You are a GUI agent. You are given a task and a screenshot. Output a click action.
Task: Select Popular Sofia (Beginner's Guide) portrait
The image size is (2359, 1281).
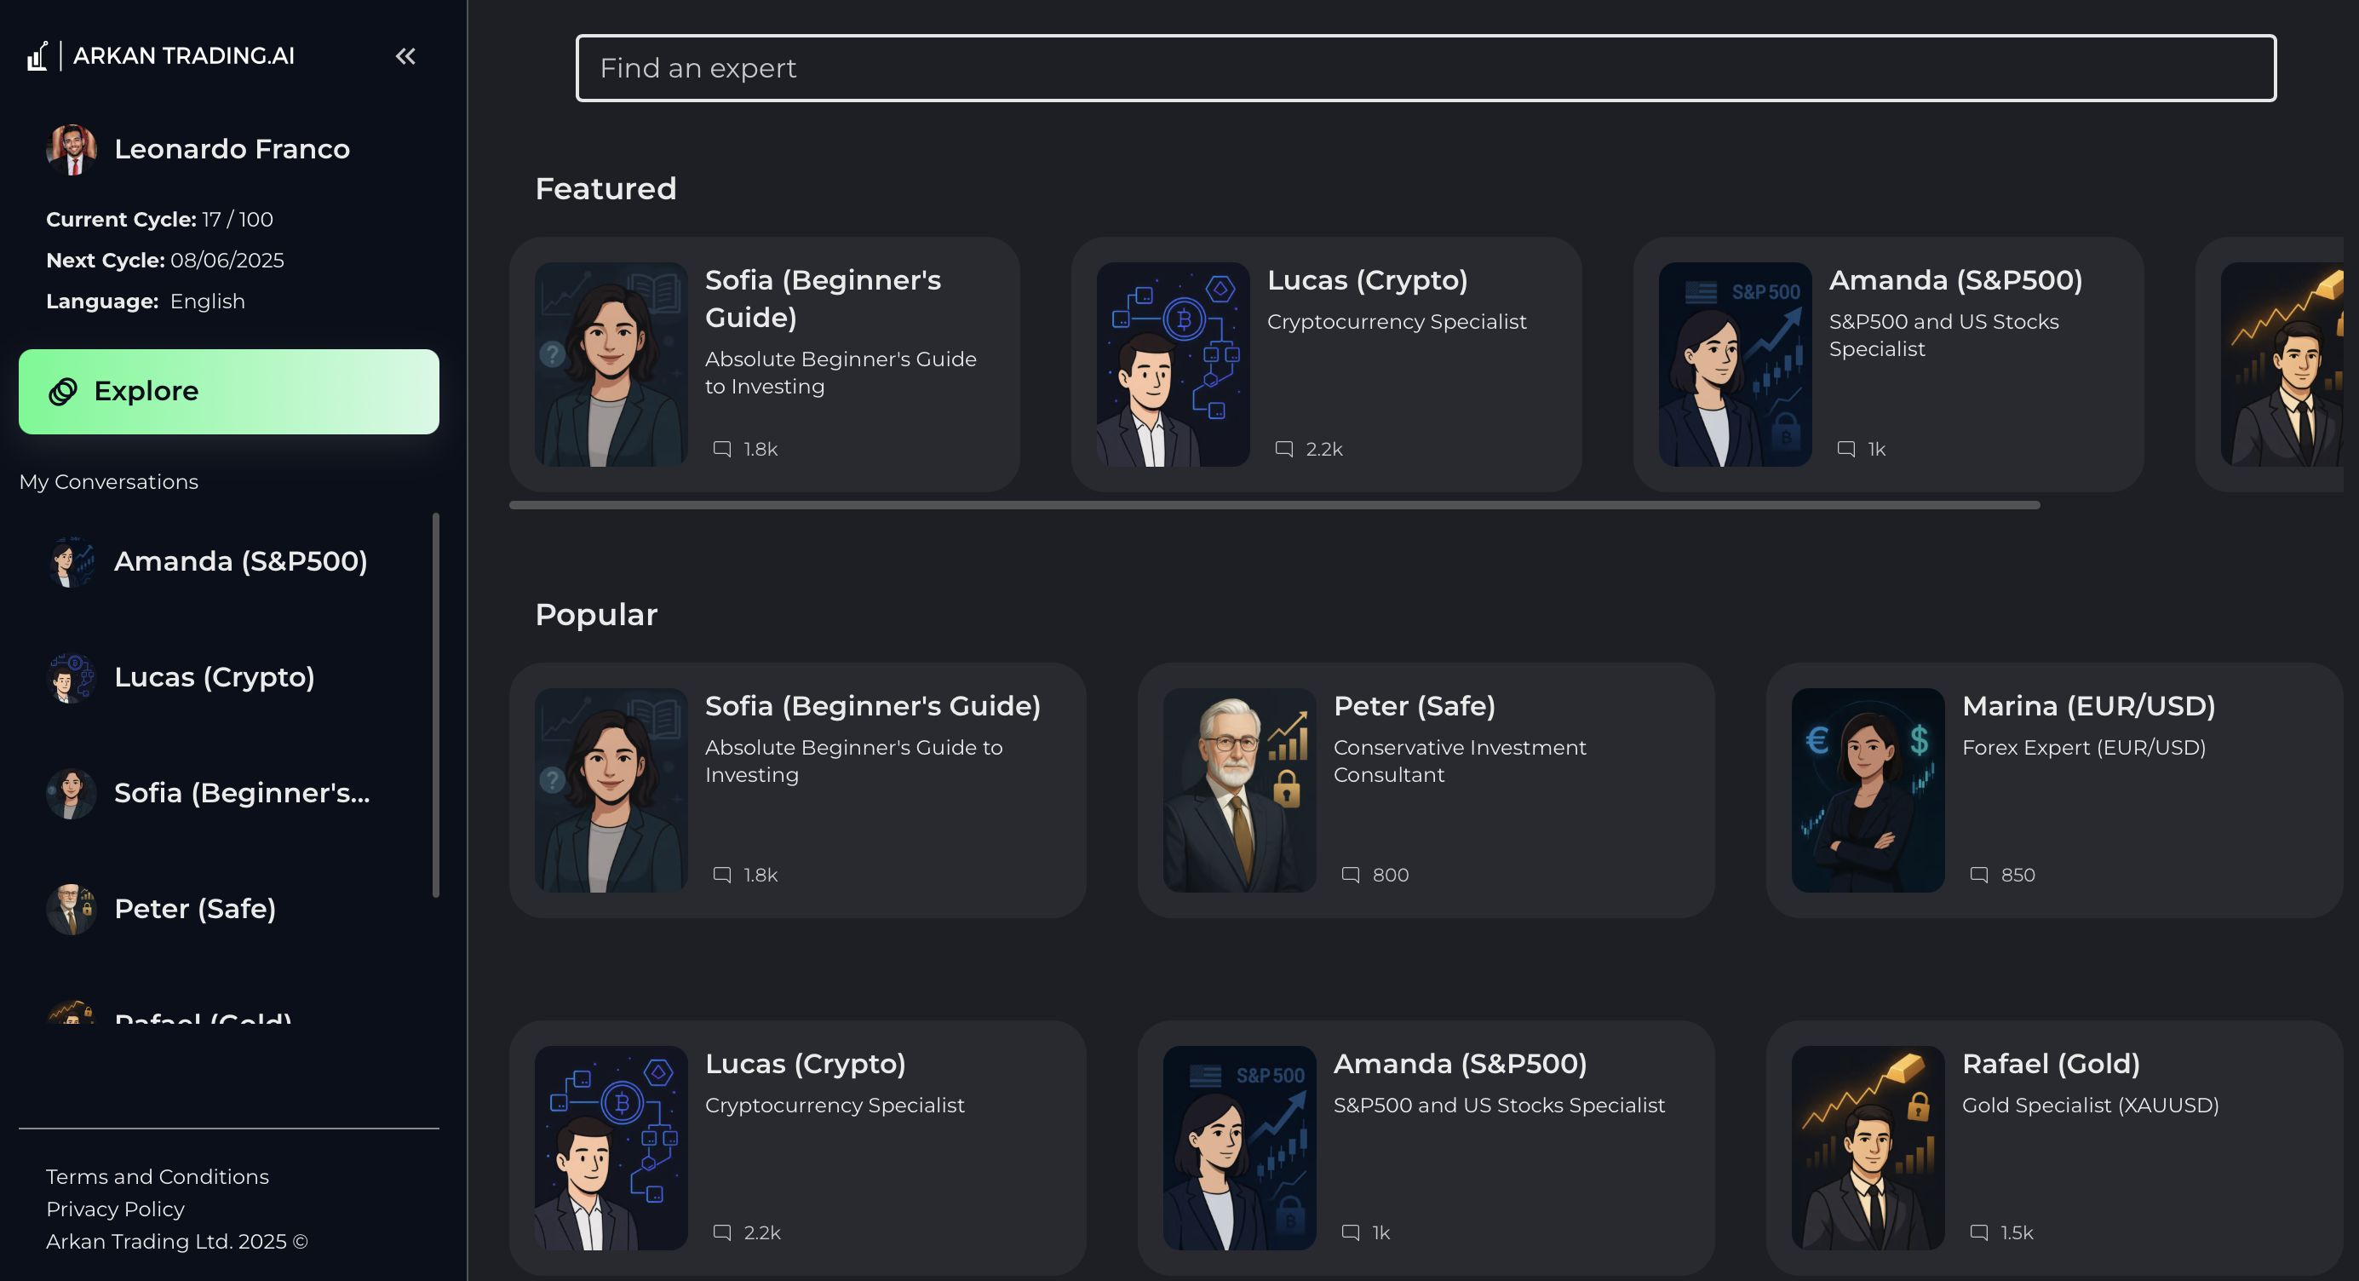[611, 790]
